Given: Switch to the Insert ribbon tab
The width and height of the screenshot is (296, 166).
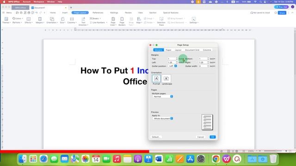Looking at the screenshot, I should [x=65, y=12].
